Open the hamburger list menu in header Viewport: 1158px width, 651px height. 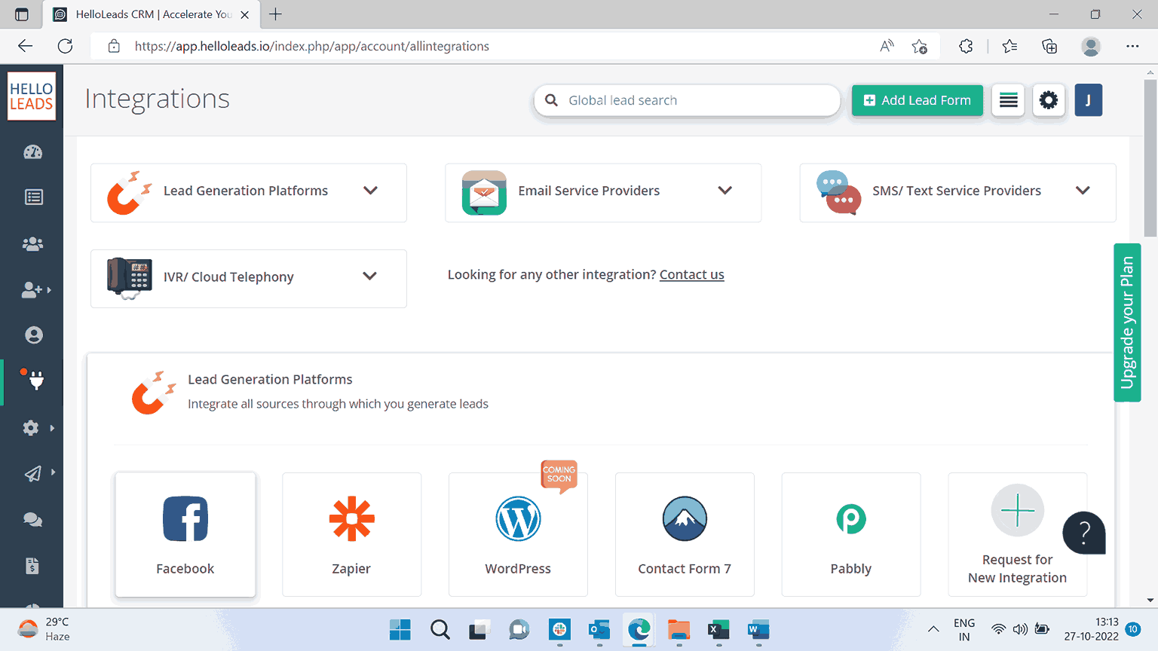coord(1008,100)
